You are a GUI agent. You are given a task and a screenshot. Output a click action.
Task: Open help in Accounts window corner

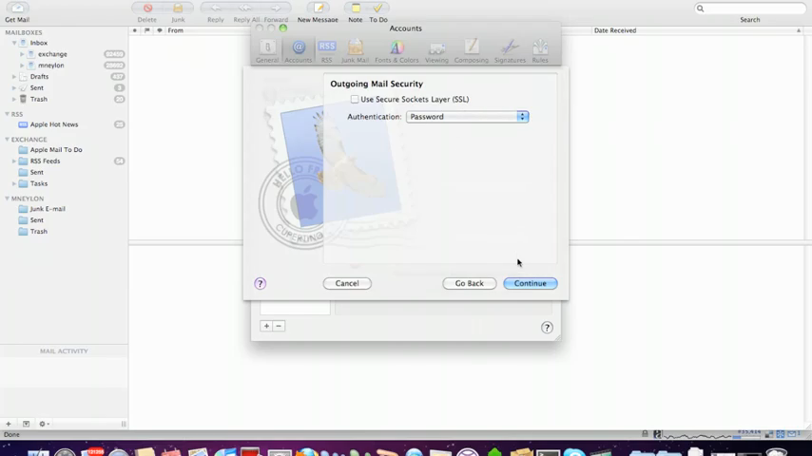[547, 328]
